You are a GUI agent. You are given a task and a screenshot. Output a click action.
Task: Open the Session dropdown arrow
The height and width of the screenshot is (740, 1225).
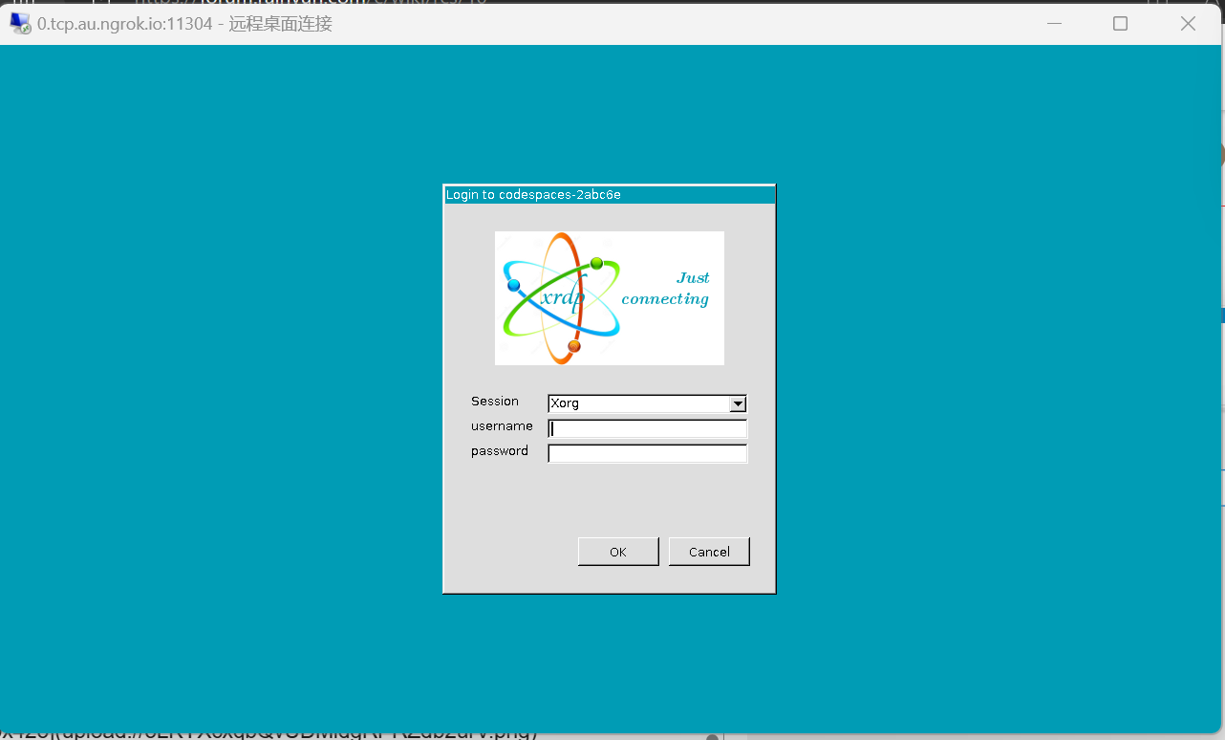click(x=738, y=404)
